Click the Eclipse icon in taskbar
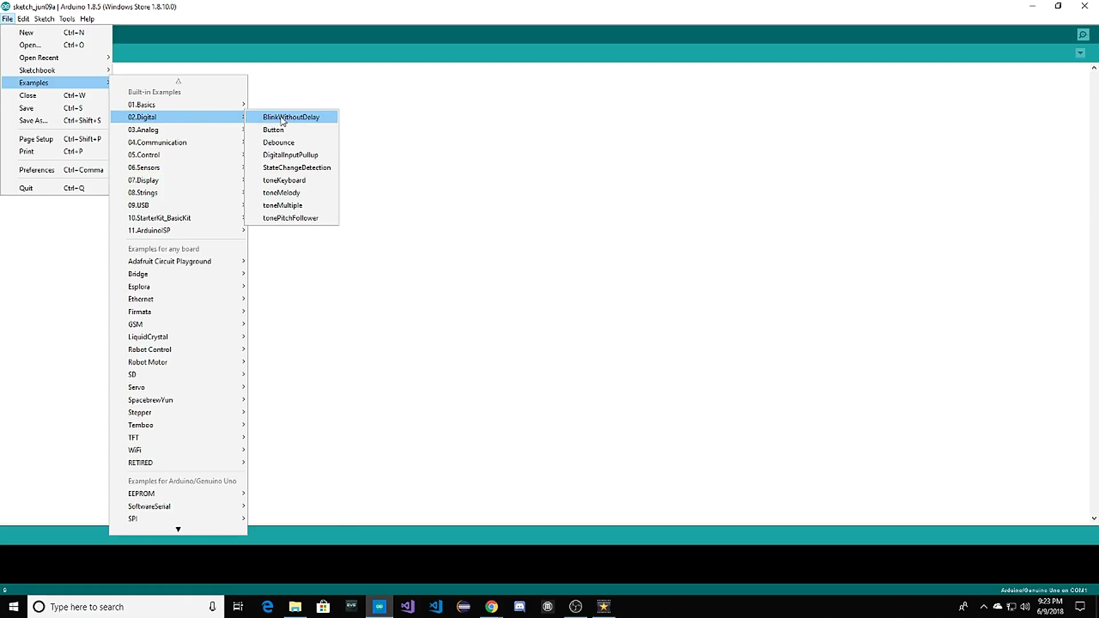This screenshot has height=618, width=1099. point(464,607)
